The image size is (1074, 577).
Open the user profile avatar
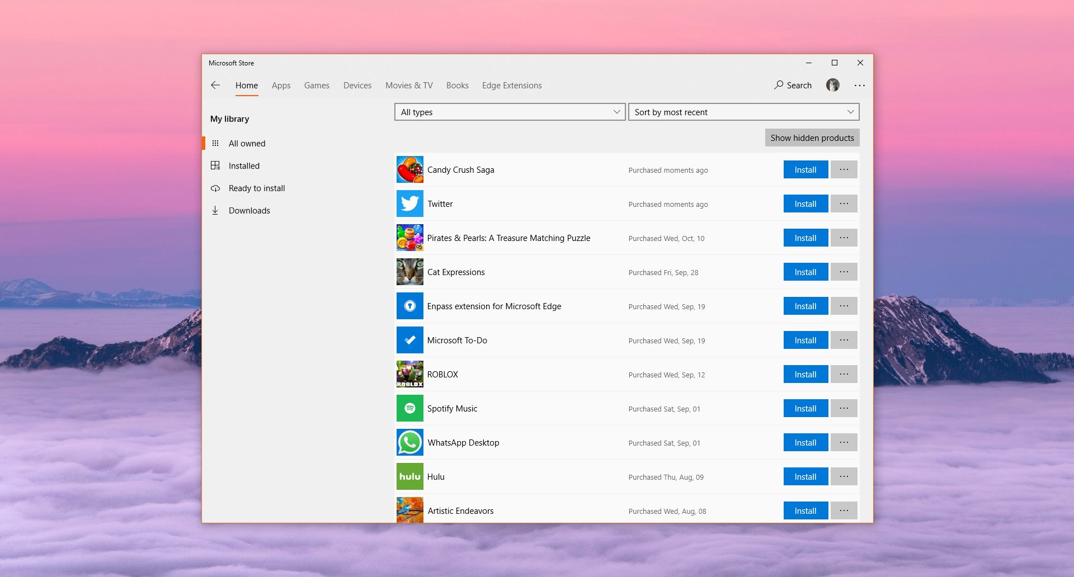(833, 85)
